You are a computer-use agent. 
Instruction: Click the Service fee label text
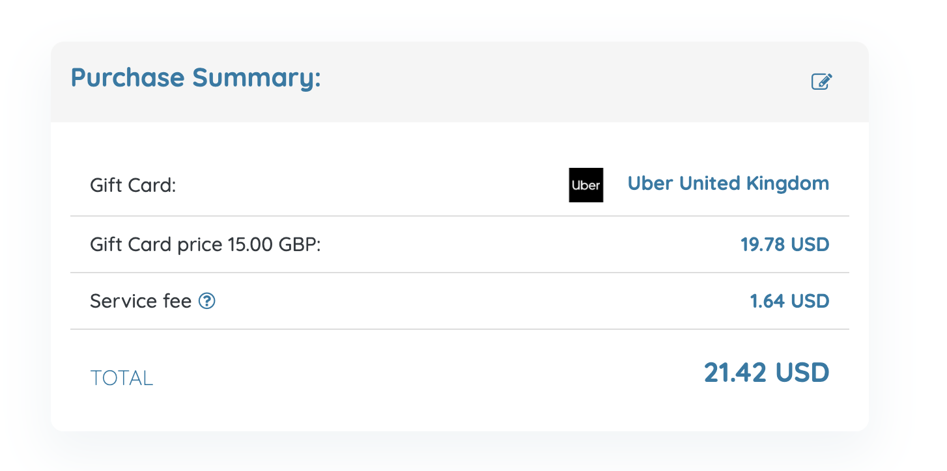pos(141,301)
